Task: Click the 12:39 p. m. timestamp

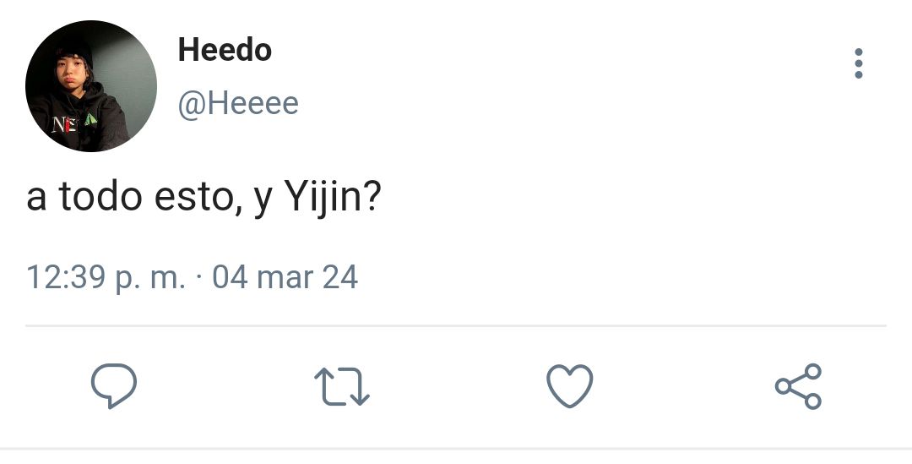Action: point(106,277)
